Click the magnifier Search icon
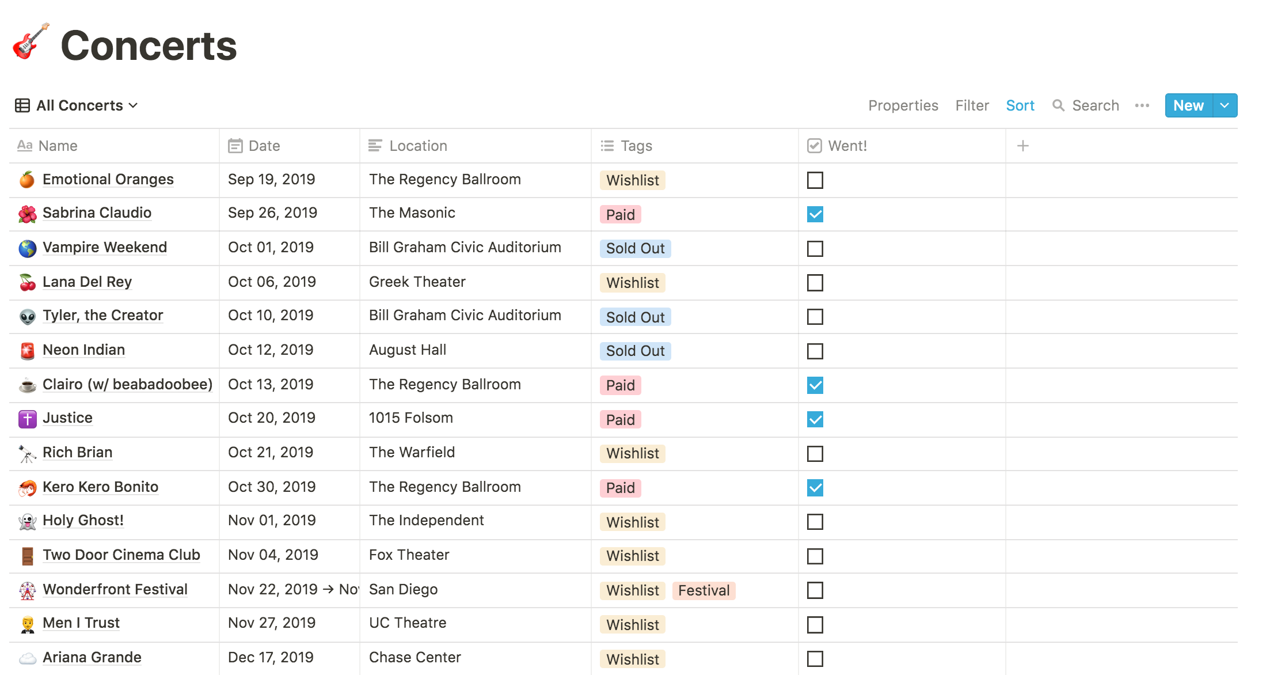This screenshot has width=1270, height=675. pos(1058,105)
